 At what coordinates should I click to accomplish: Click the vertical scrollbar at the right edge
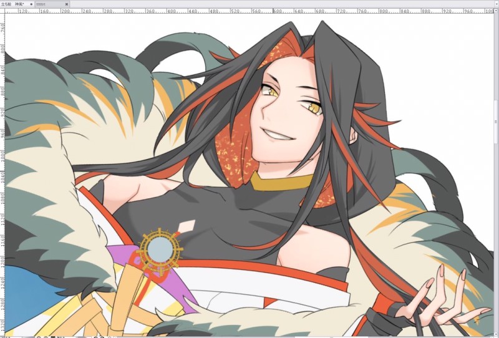pos(496,172)
